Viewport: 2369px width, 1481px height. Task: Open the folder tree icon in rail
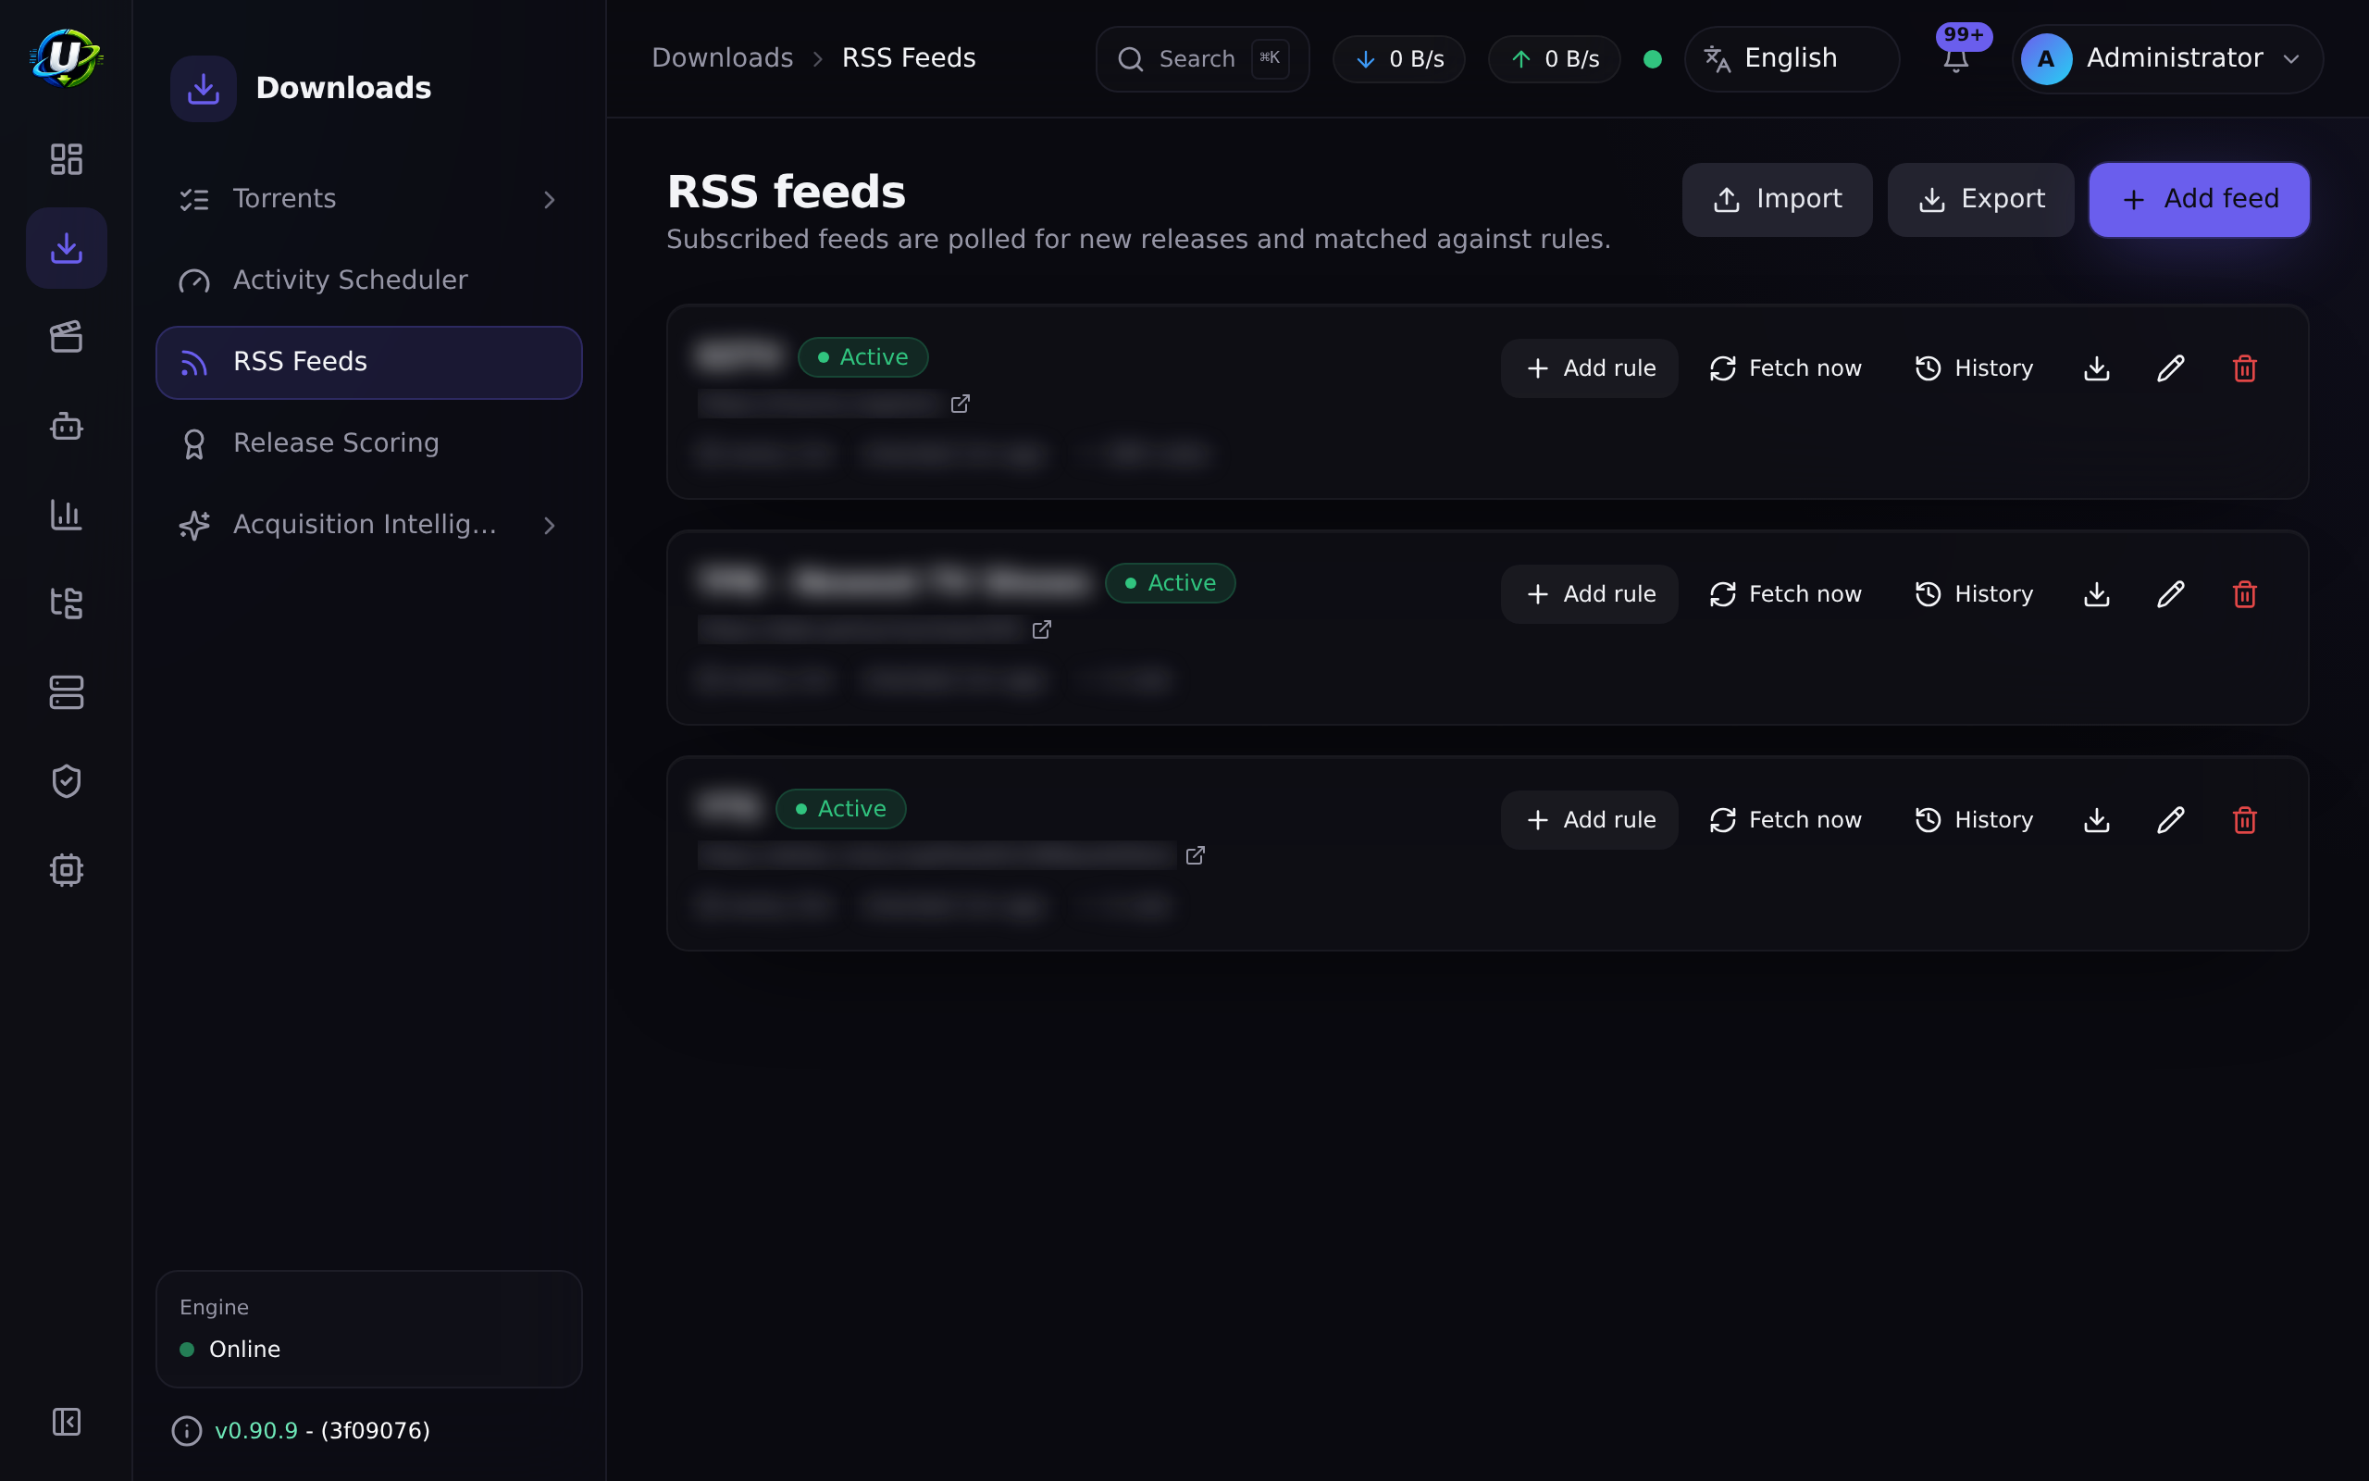coord(66,604)
